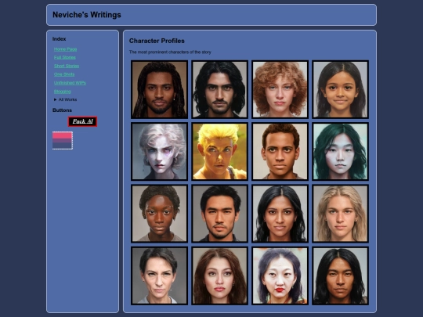Open portrait of bearded man with black wavy hair
The image size is (423, 317).
point(220,89)
